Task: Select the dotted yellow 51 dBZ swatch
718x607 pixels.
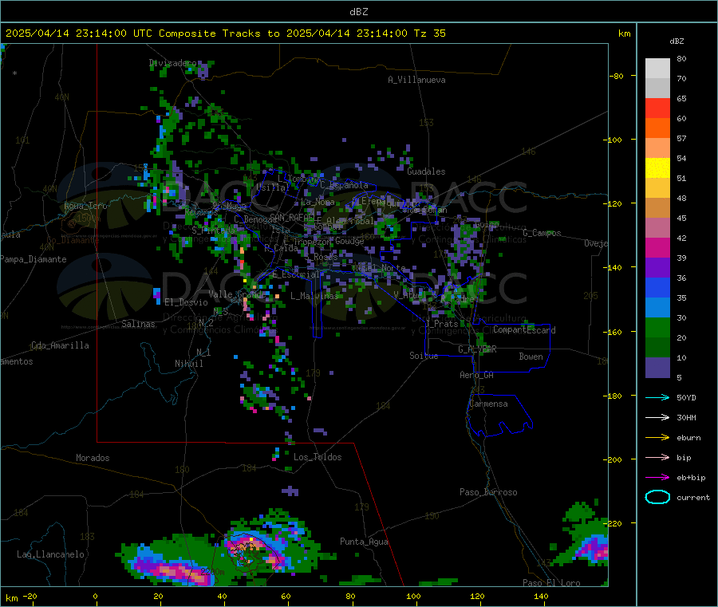Action: click(x=657, y=168)
